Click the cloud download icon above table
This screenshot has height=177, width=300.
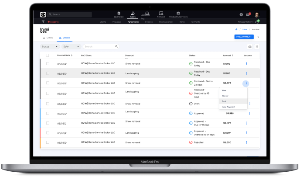pos(250,46)
